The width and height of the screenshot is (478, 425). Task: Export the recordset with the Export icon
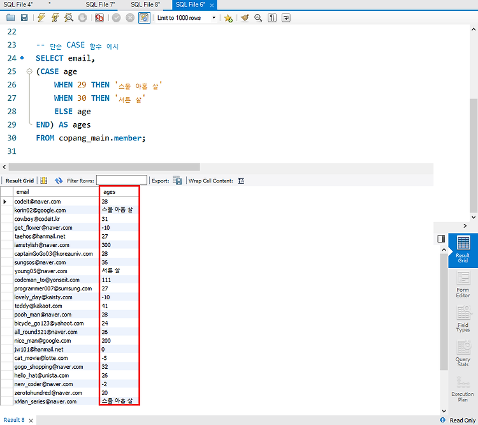[x=177, y=181]
